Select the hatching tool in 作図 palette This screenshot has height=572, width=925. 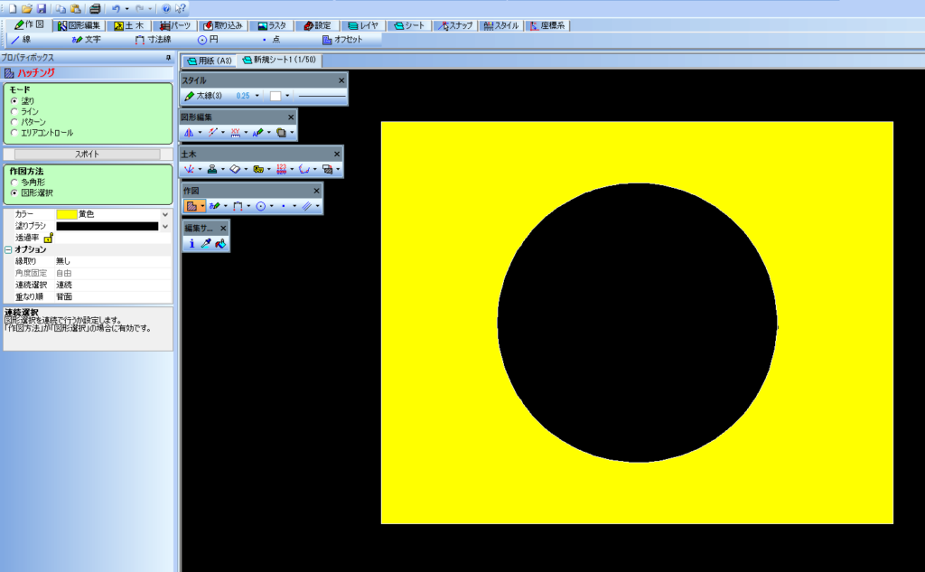191,206
